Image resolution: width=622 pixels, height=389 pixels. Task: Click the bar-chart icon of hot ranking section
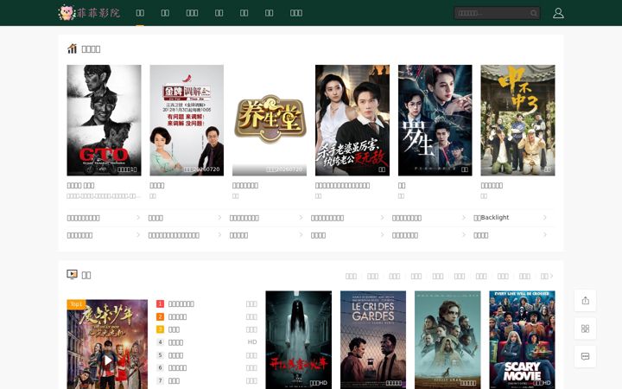[x=72, y=48]
